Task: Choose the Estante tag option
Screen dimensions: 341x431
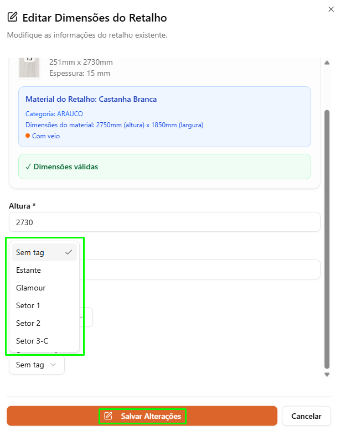Action: pos(44,270)
